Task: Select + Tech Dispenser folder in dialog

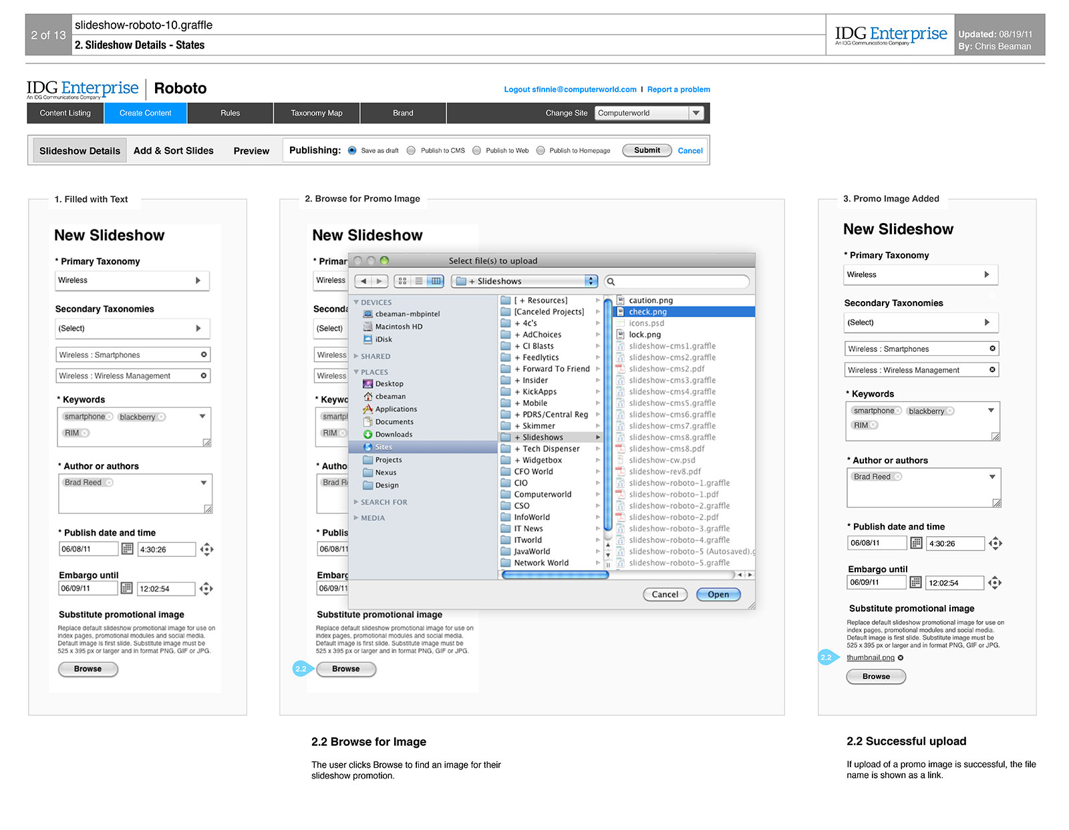Action: pyautogui.click(x=551, y=449)
